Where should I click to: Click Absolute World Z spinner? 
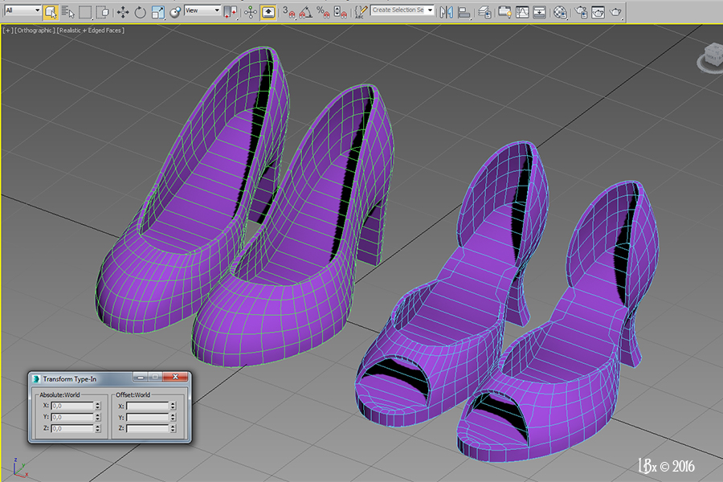click(x=98, y=428)
